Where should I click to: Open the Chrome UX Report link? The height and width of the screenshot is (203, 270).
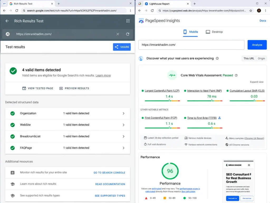(254, 138)
